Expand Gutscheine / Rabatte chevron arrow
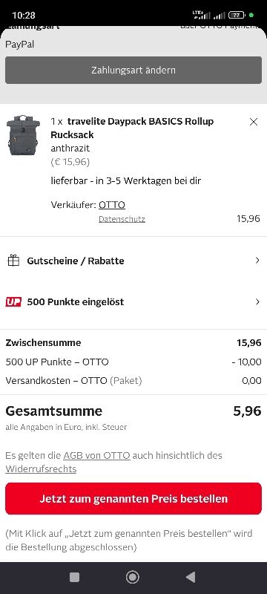Image resolution: width=267 pixels, height=594 pixels. (x=257, y=261)
